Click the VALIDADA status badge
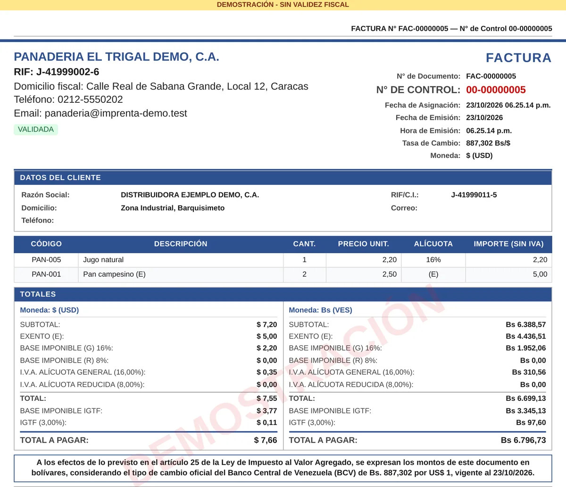Image resolution: width=566 pixels, height=487 pixels. click(x=36, y=130)
